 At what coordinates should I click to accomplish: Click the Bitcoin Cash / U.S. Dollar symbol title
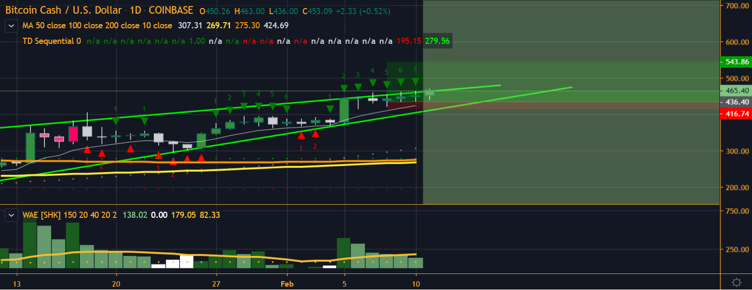point(64,10)
